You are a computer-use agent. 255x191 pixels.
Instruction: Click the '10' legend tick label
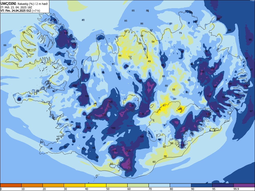click(23, 189)
